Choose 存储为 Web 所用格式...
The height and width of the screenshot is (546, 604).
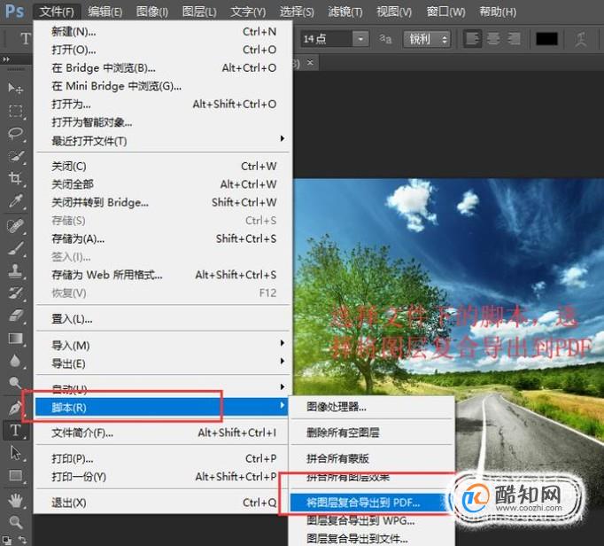(163, 275)
